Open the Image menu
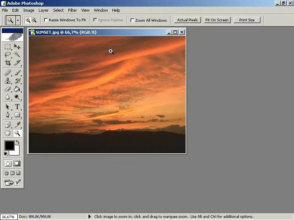Viewport: 294px width, 220px height. pos(29,10)
